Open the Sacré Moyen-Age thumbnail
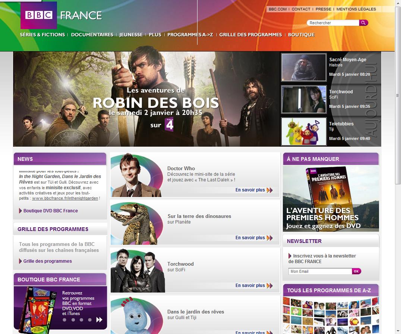This screenshot has height=334, width=401. pos(304,68)
